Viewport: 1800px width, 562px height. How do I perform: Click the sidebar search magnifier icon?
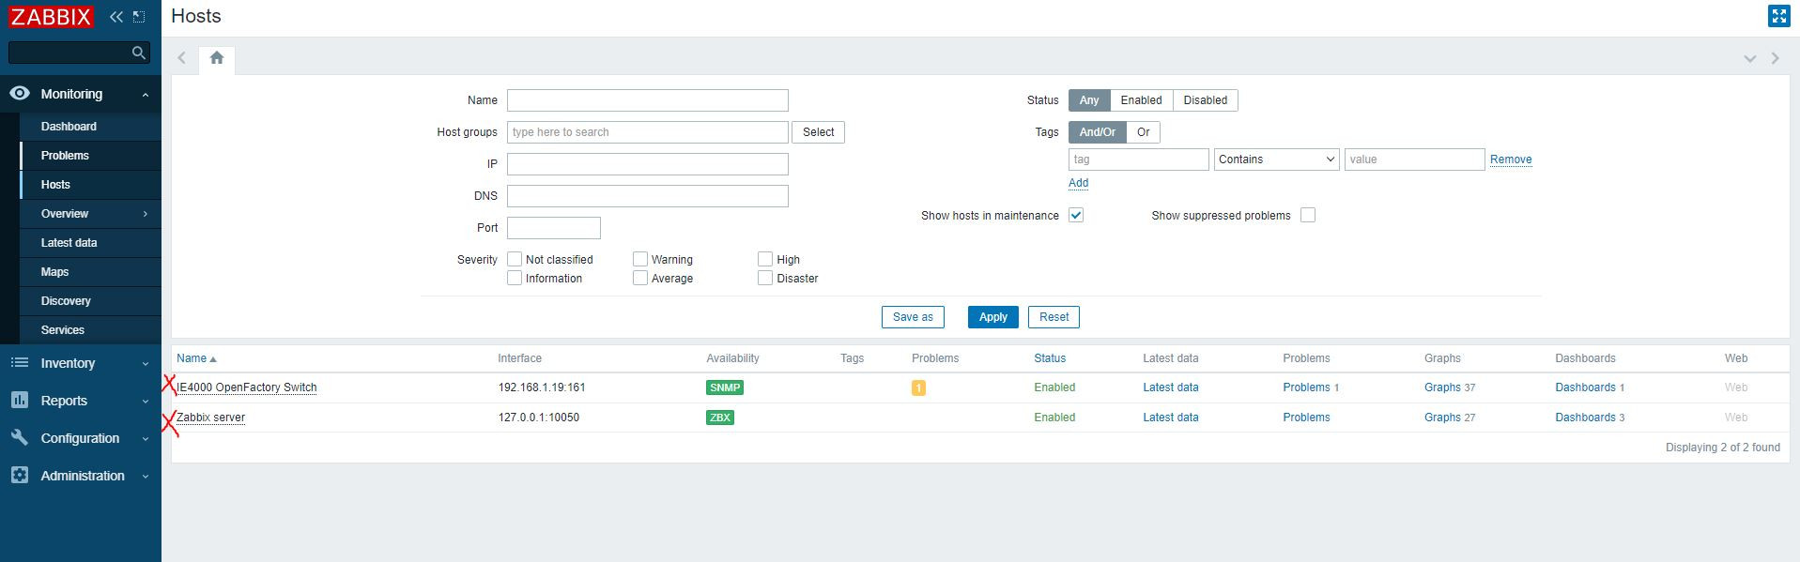point(139,53)
